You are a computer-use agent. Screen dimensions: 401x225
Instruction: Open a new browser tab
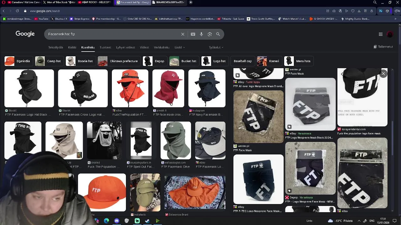190,2
